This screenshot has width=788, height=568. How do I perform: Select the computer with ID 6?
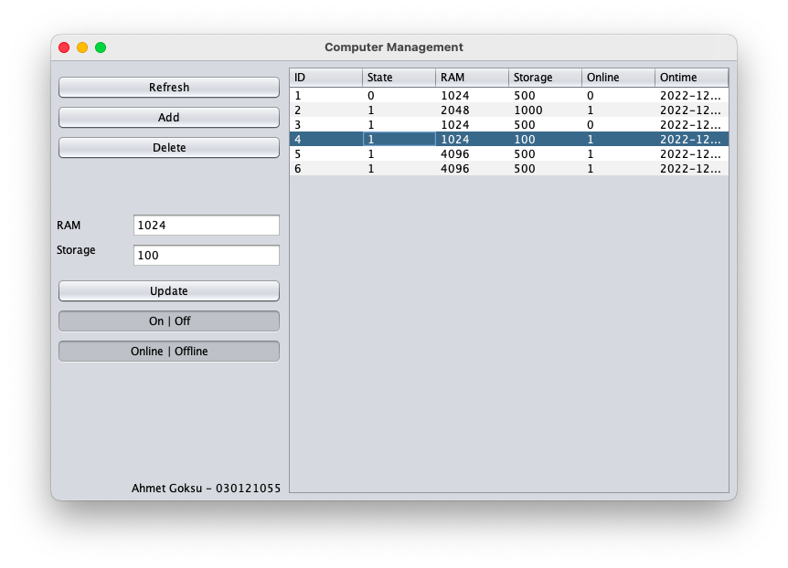pyautogui.click(x=457, y=168)
